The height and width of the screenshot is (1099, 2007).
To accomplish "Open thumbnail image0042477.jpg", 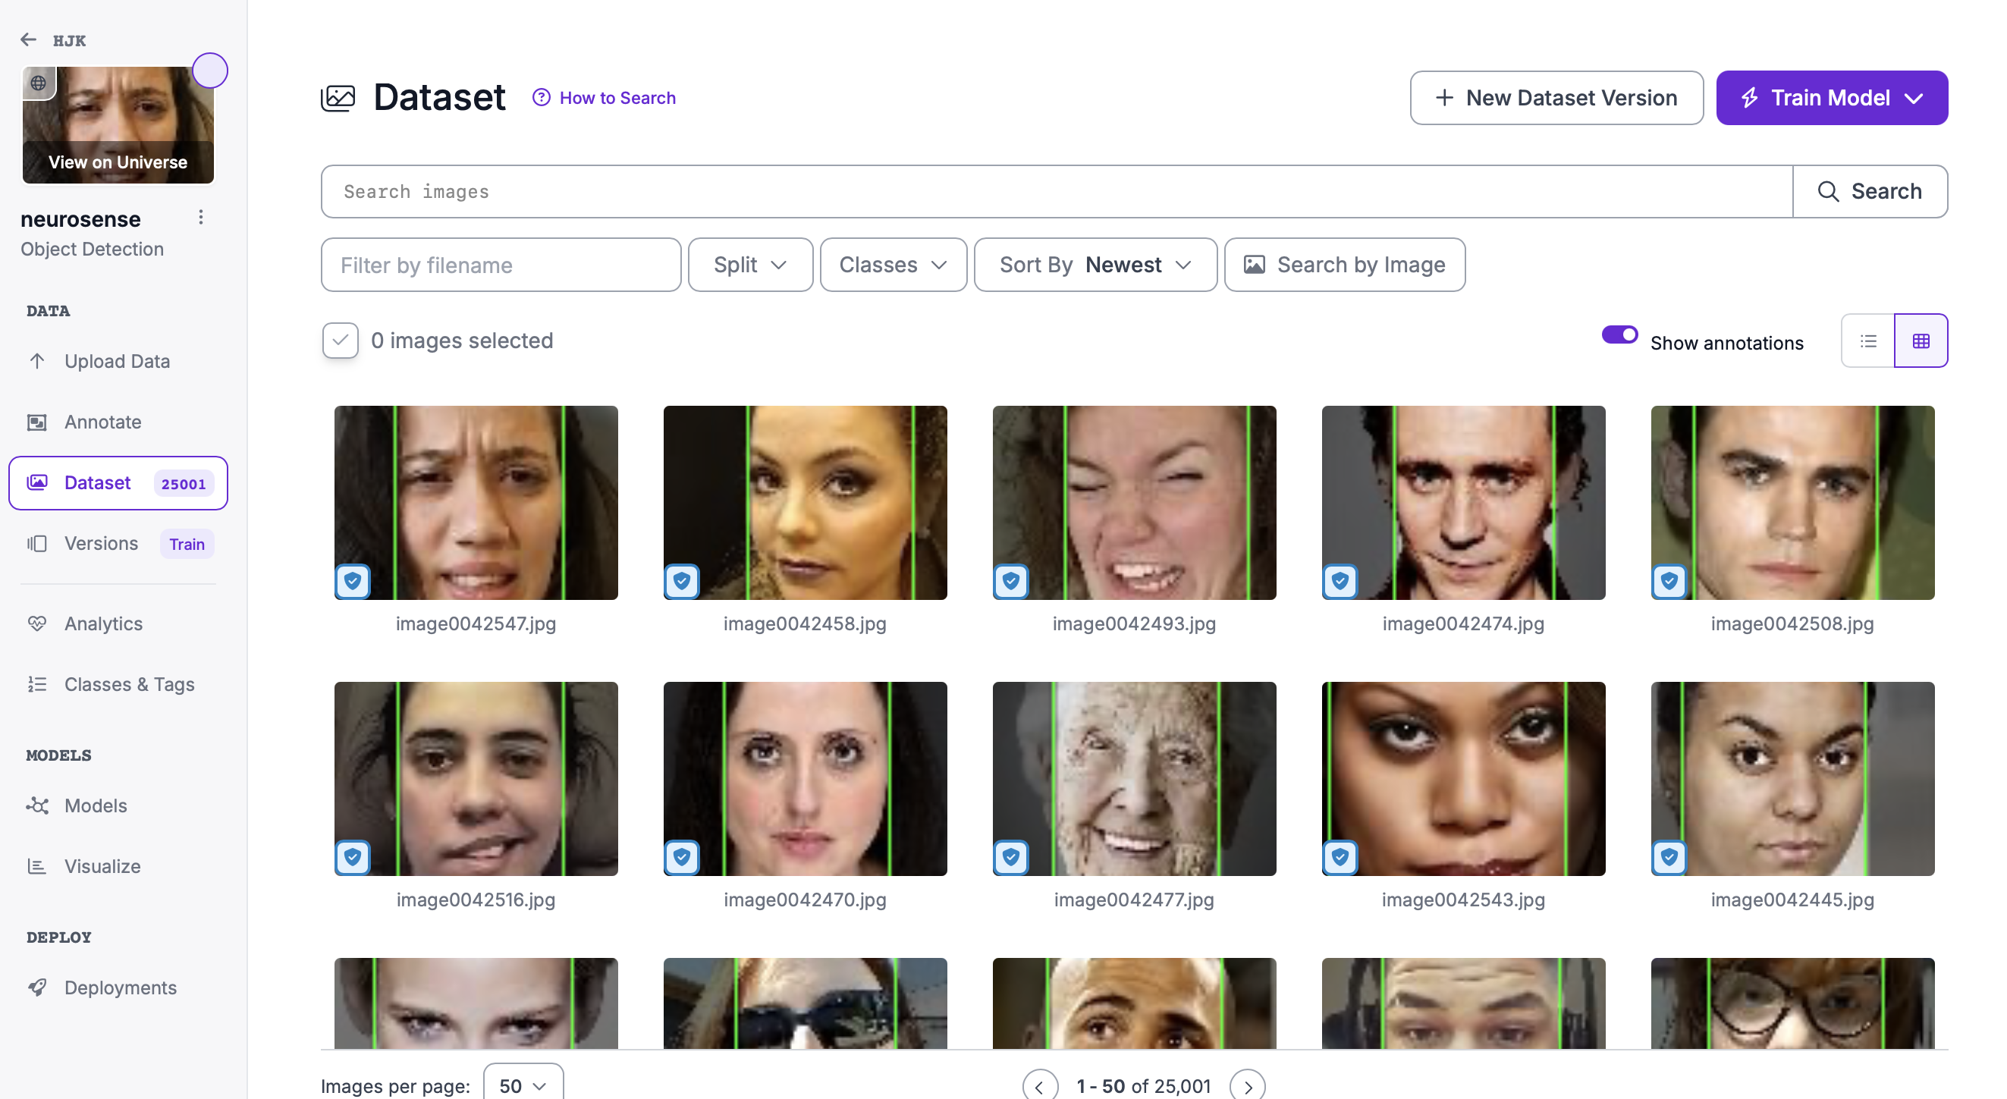I will coord(1134,778).
